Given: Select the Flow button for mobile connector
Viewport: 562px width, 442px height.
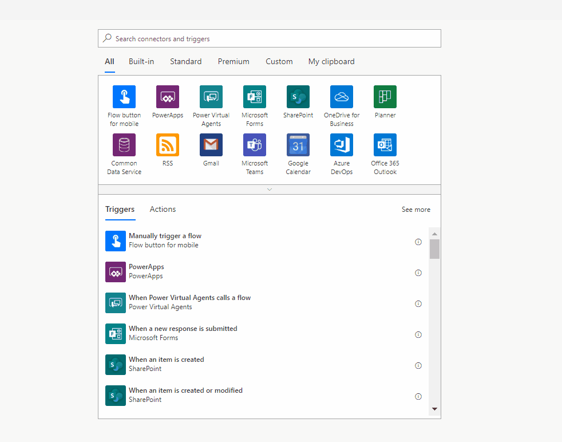Looking at the screenshot, I should click(x=124, y=97).
